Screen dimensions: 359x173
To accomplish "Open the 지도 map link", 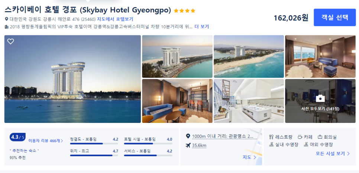I will (x=249, y=157).
